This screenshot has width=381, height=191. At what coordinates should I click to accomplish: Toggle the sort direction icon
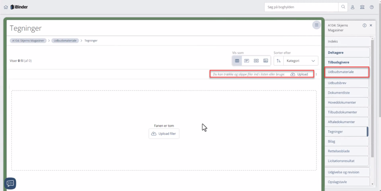point(279,61)
